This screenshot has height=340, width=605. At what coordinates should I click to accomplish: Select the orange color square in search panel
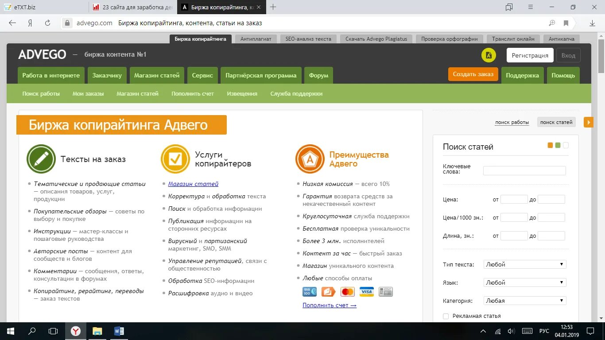(550, 145)
